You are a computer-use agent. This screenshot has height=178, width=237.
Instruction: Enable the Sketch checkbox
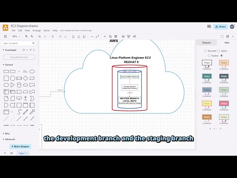pyautogui.click(x=218, y=51)
